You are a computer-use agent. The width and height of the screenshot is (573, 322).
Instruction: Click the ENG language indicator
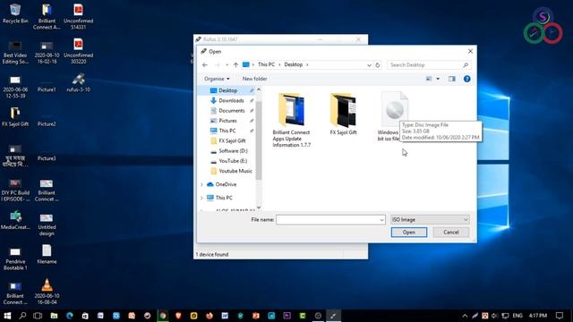point(517,316)
